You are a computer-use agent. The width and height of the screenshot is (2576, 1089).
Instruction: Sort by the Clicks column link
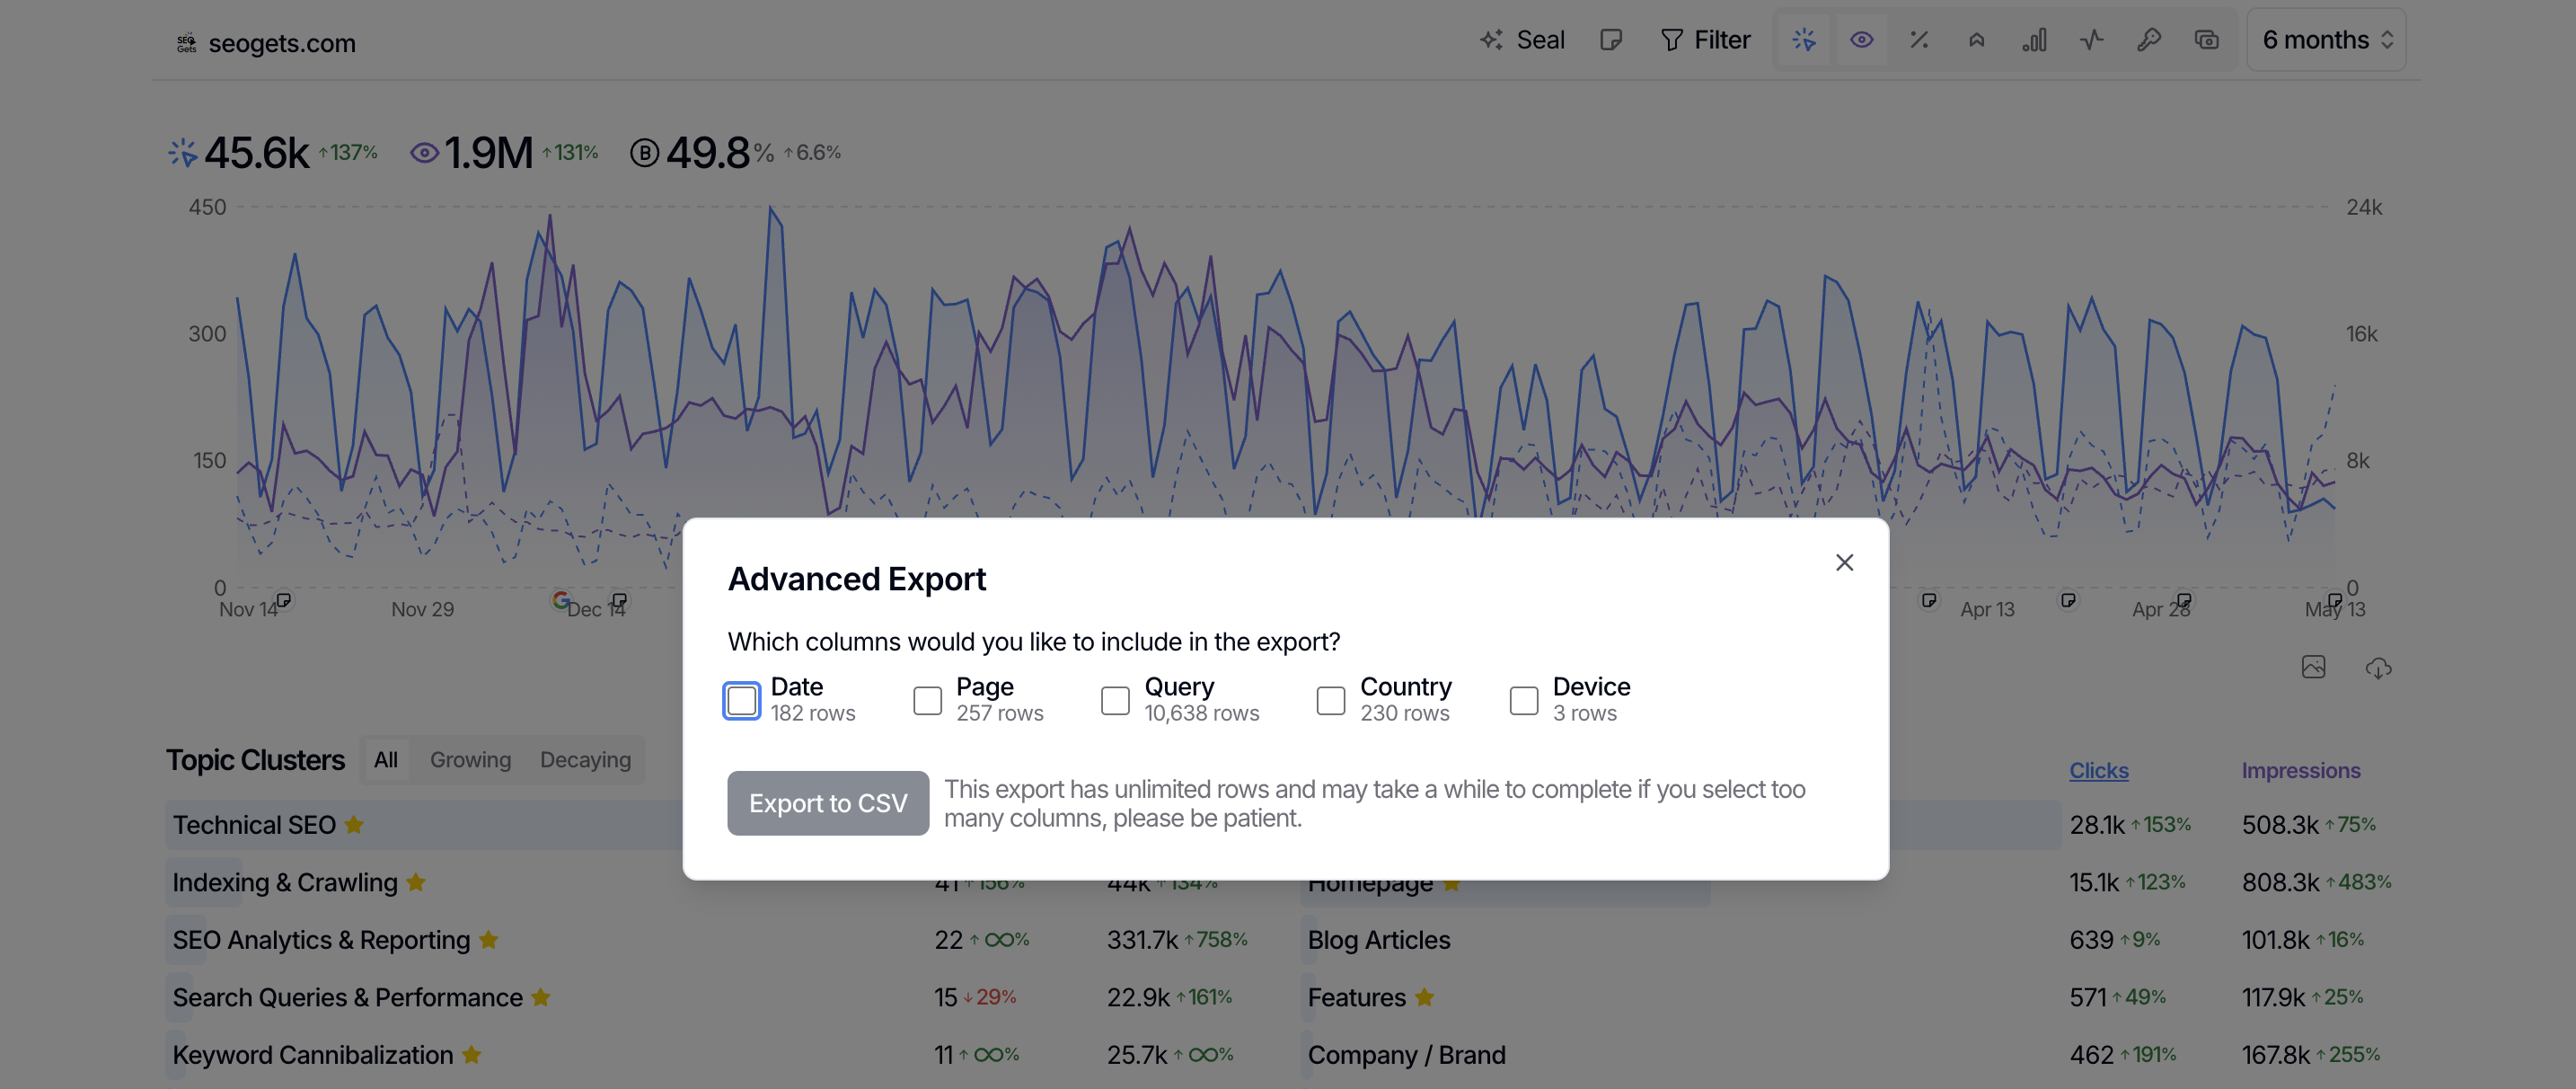(2098, 771)
